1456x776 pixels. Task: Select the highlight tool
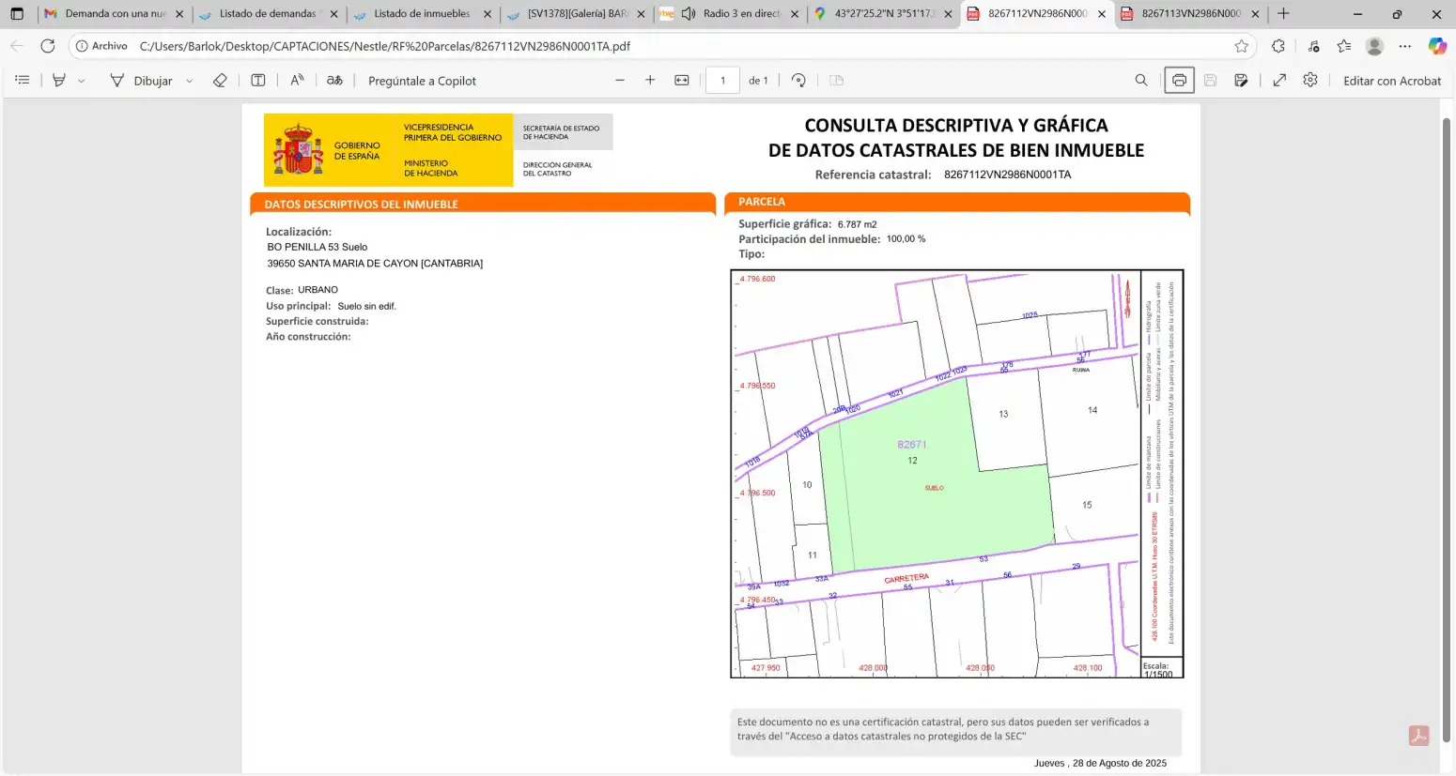[59, 81]
